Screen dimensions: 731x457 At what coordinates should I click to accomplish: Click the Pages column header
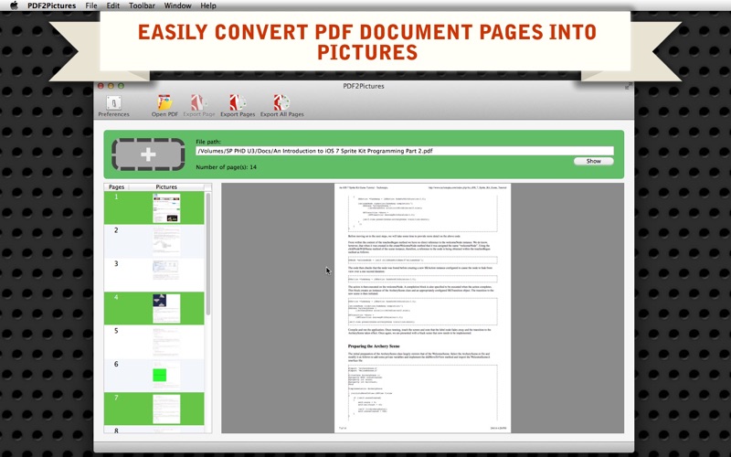point(117,187)
